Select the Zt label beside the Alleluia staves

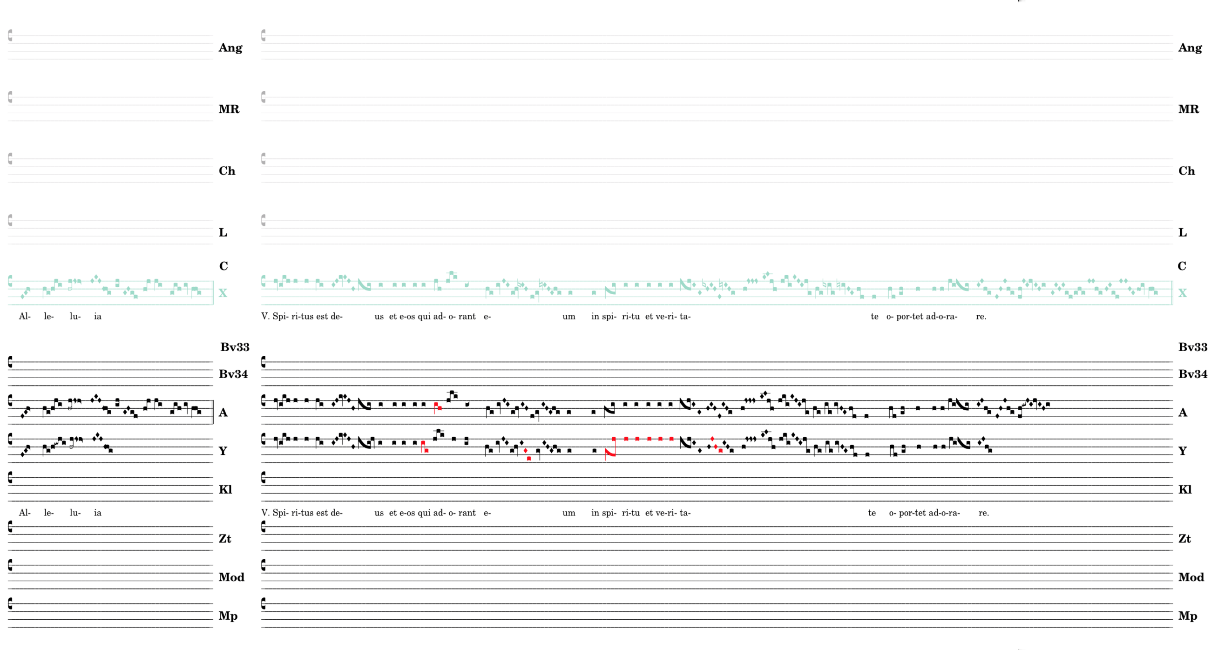224,539
